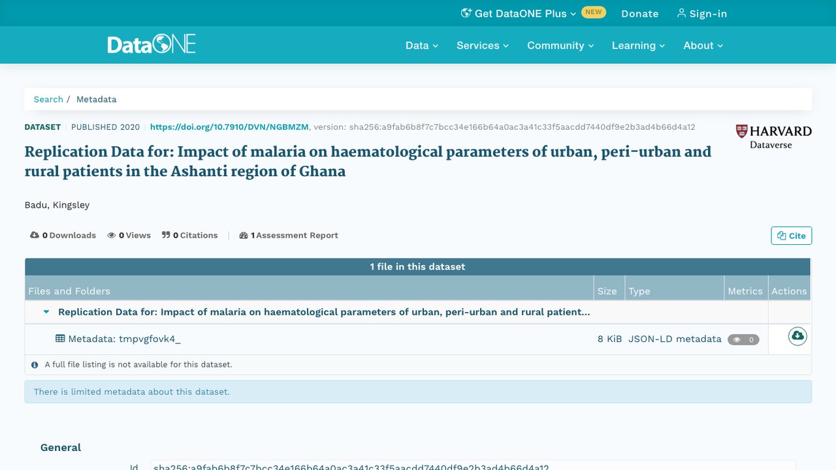Click the globe icon beside Get DataONE Plus
836x470 pixels.
[x=466, y=13]
